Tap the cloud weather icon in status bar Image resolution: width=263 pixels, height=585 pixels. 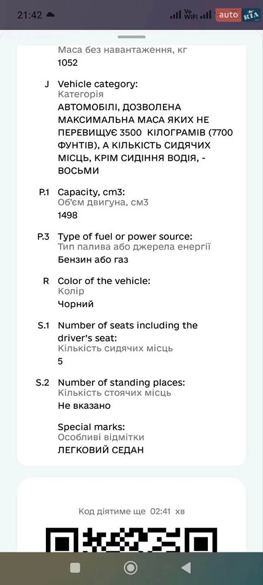click(51, 15)
